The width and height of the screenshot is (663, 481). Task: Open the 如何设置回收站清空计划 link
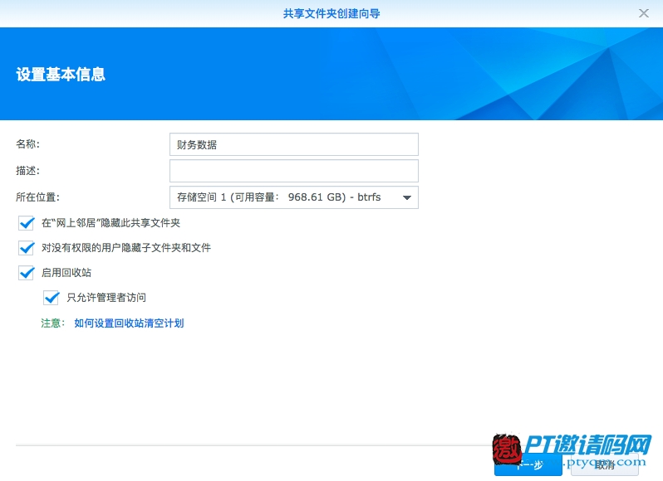[129, 323]
